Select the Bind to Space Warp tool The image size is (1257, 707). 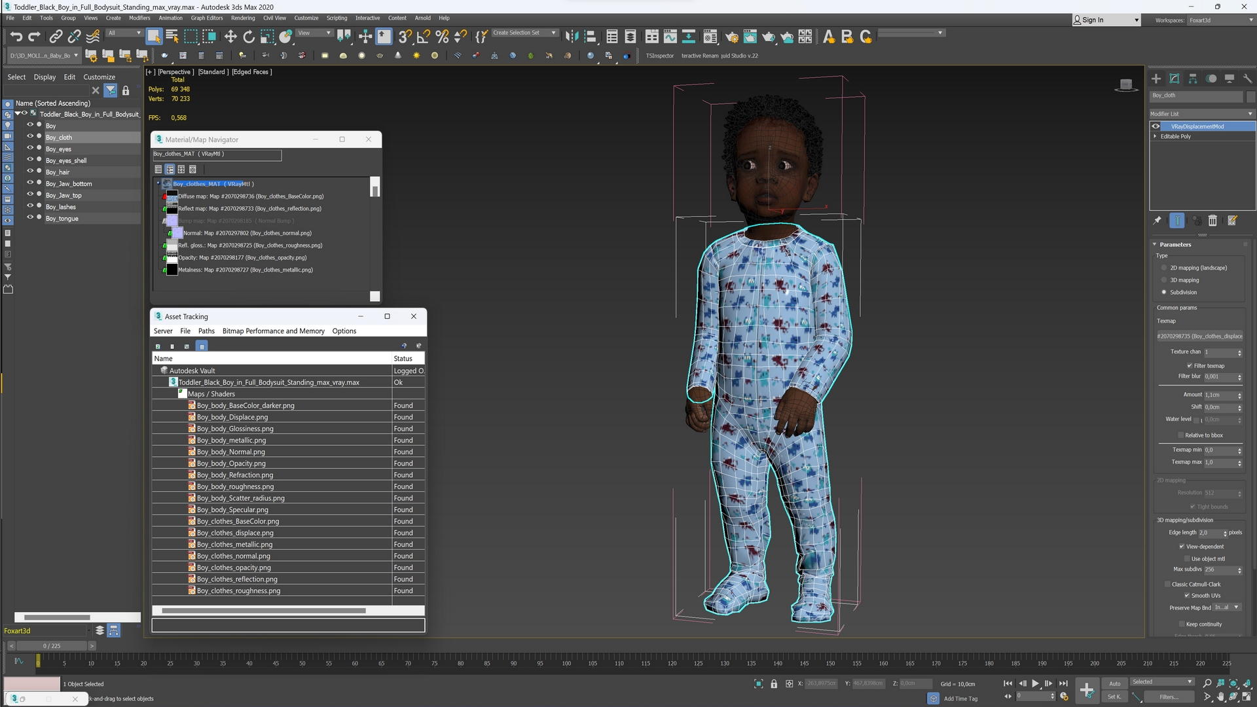point(93,37)
